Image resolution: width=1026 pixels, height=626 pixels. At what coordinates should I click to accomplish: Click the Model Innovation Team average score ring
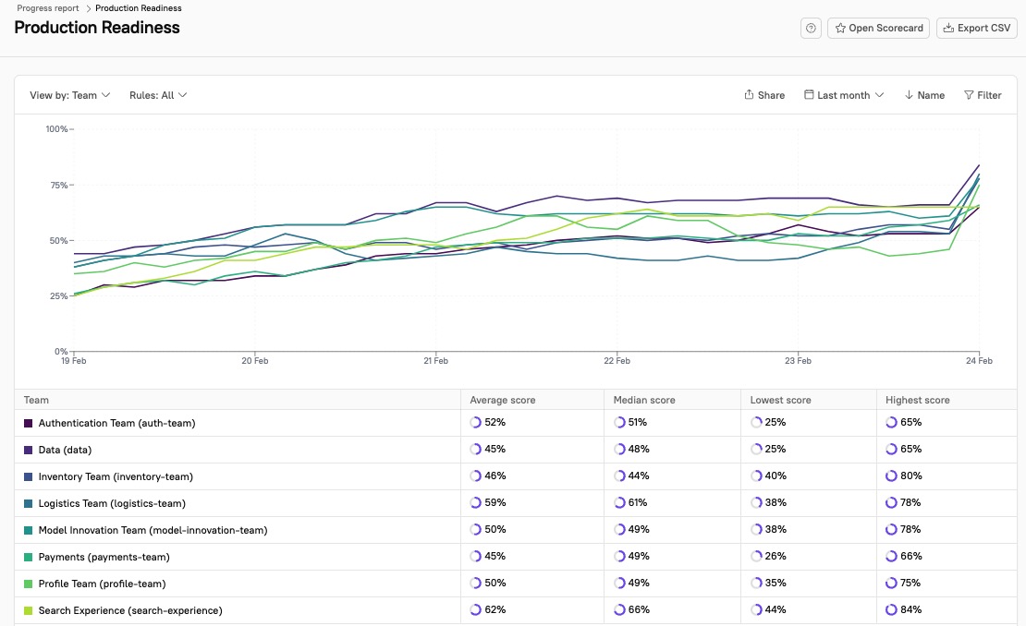pos(476,530)
